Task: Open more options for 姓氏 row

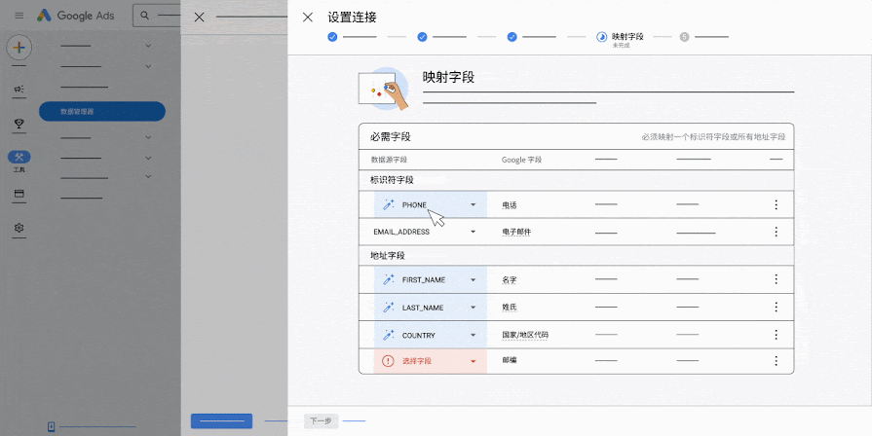Action: point(776,308)
